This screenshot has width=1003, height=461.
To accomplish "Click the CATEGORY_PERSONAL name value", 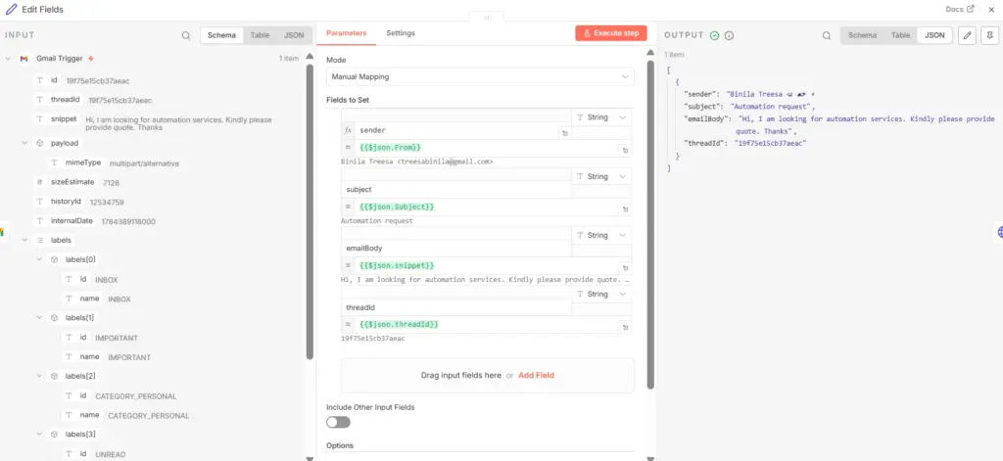I will coord(149,416).
